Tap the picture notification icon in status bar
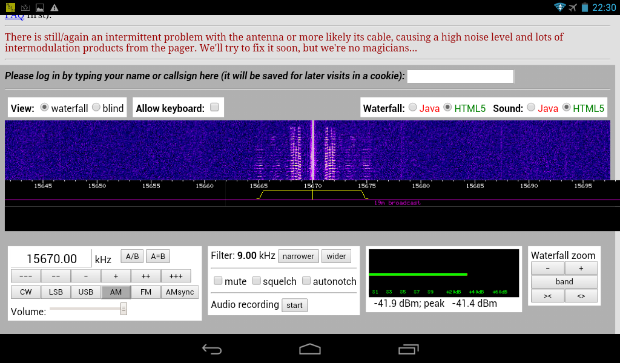The width and height of the screenshot is (620, 363). (40, 7)
